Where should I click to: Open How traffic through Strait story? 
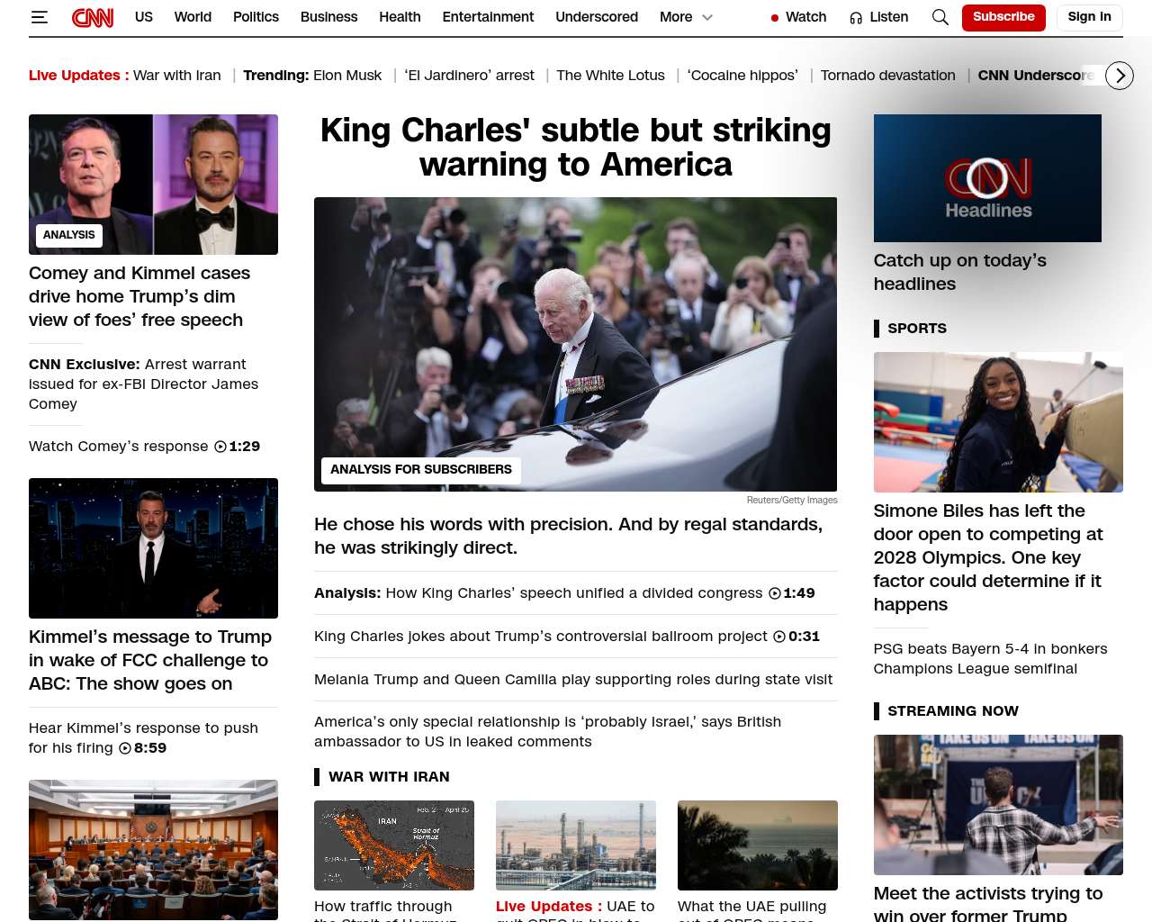[385, 909]
